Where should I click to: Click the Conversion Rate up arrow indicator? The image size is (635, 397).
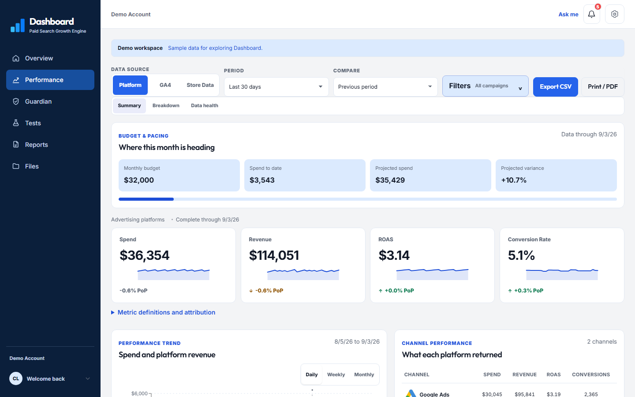510,291
